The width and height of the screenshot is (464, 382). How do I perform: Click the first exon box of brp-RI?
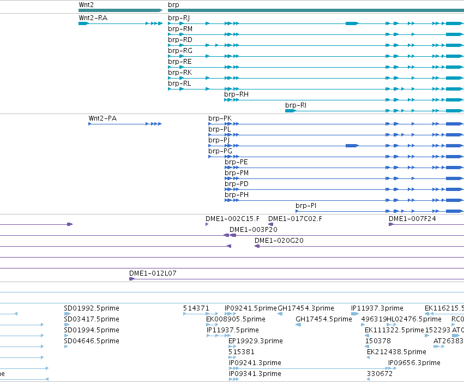point(290,111)
